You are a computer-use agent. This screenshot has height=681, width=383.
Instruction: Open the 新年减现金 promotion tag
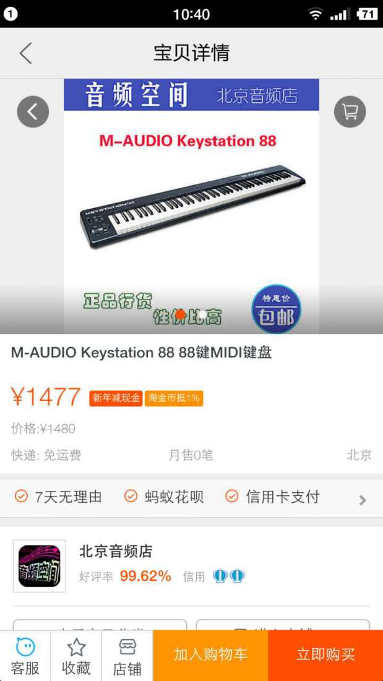click(116, 398)
